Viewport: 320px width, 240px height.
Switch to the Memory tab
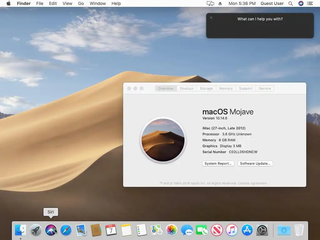click(x=226, y=88)
